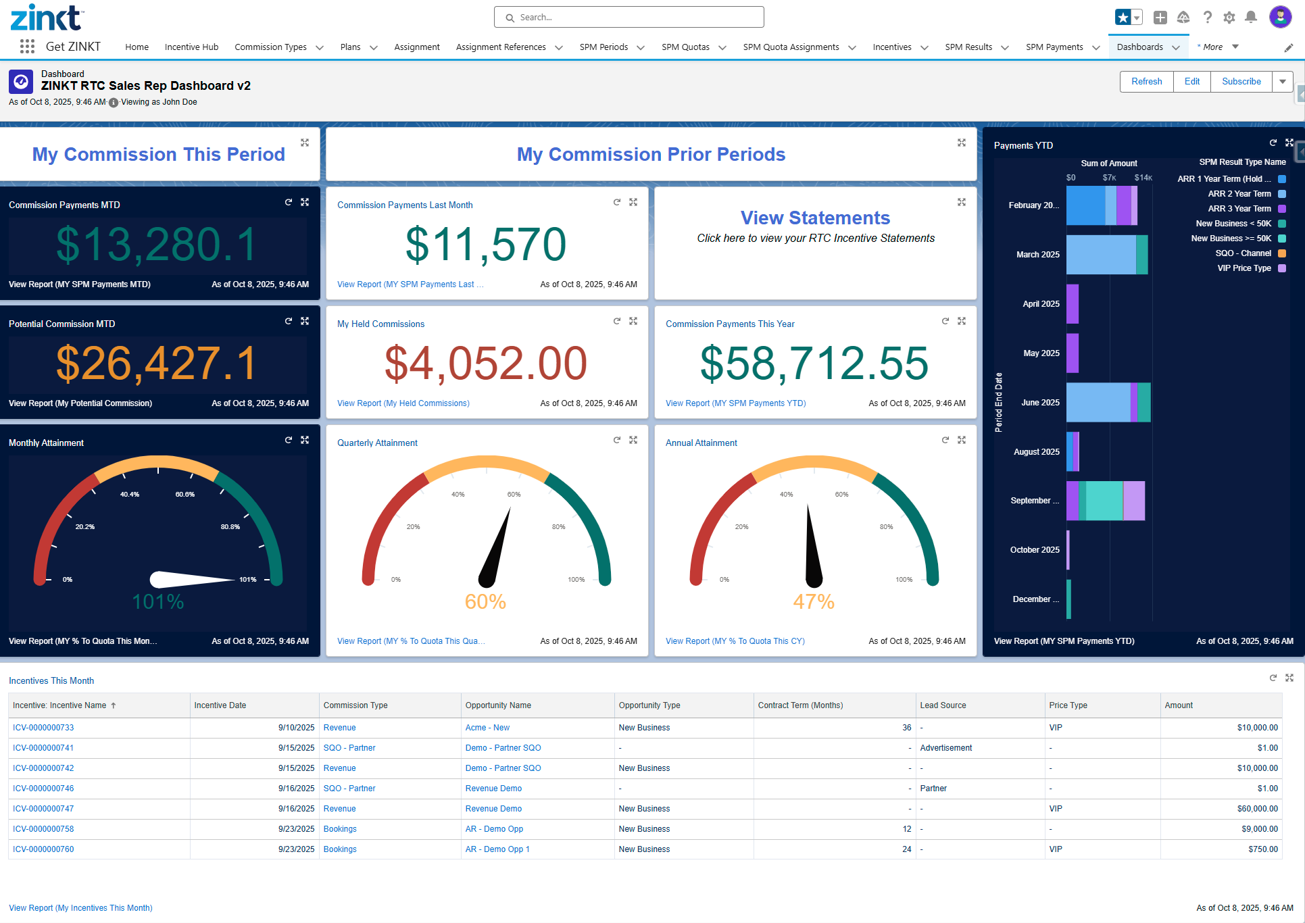
Task: Toggle the ARR 2 Year Term legend entry
Action: [1239, 194]
